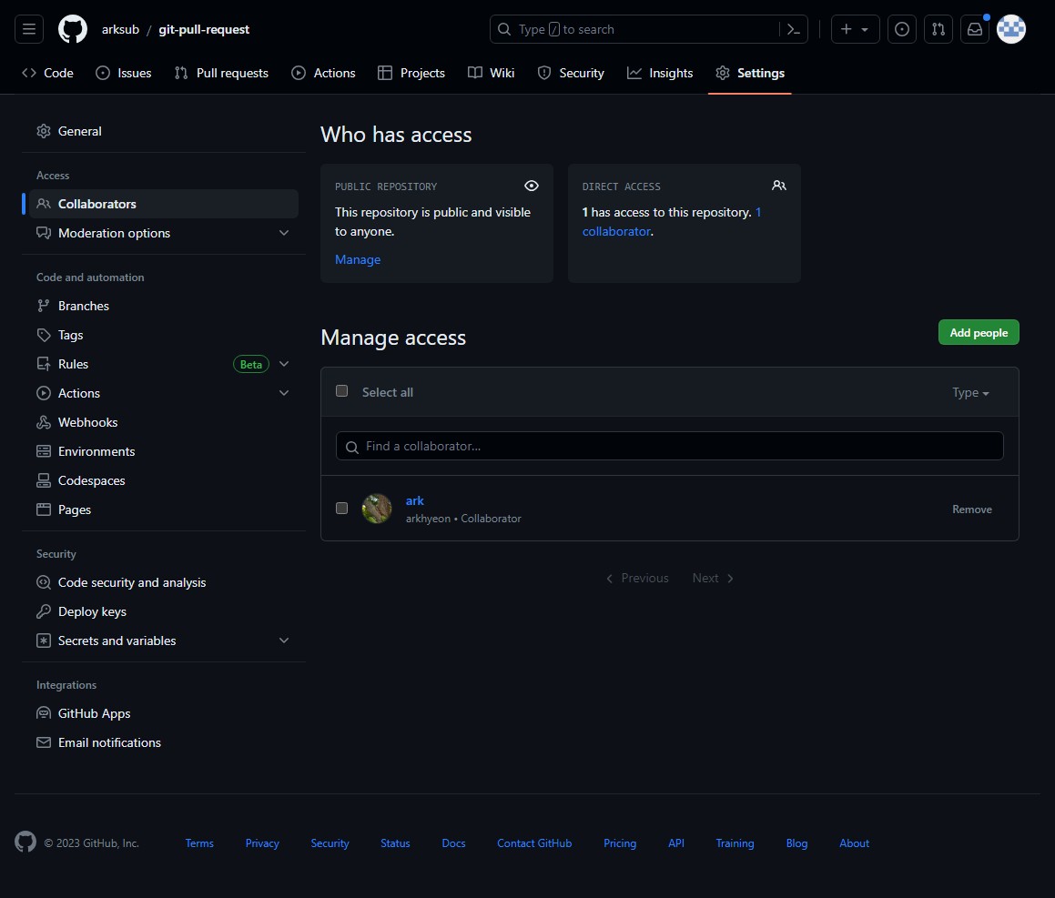Click the arksub owner link
Image resolution: width=1055 pixels, height=898 pixels.
click(120, 30)
